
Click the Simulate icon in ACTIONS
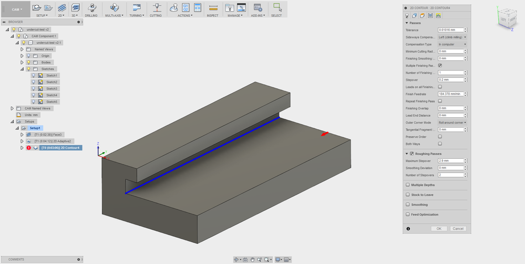tap(173, 7)
